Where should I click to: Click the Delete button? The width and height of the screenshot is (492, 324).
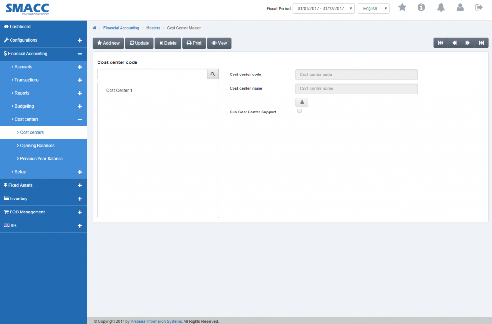[168, 43]
